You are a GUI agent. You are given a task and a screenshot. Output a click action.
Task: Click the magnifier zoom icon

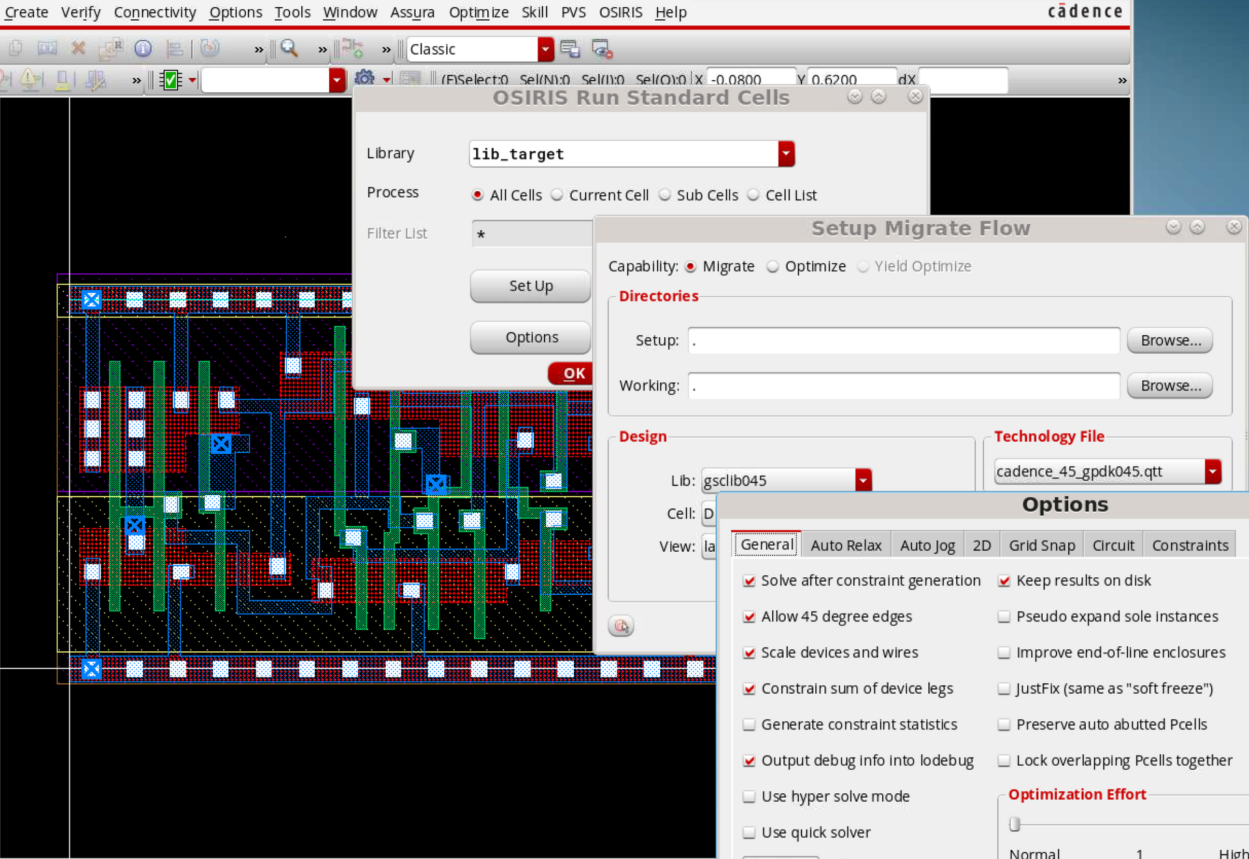tap(289, 48)
